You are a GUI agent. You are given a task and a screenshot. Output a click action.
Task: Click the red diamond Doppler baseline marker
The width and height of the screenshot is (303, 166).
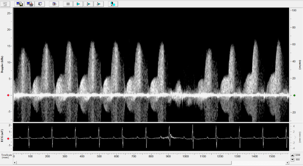(8, 95)
